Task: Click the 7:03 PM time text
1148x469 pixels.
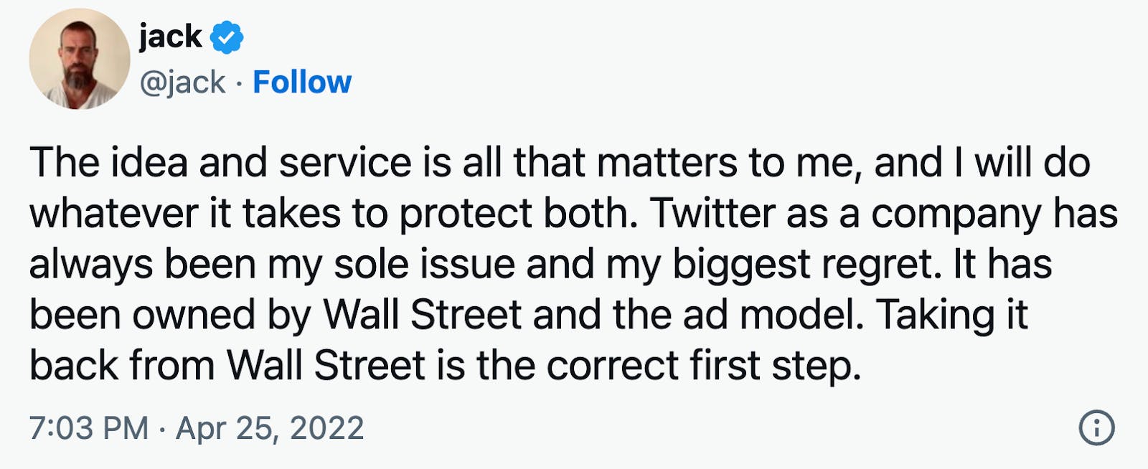Action: click(x=88, y=428)
